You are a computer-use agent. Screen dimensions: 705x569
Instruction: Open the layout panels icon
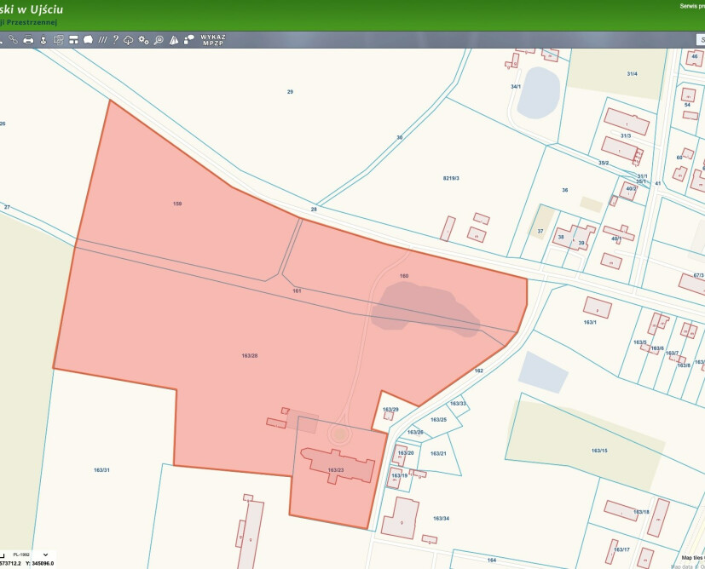coord(73,40)
